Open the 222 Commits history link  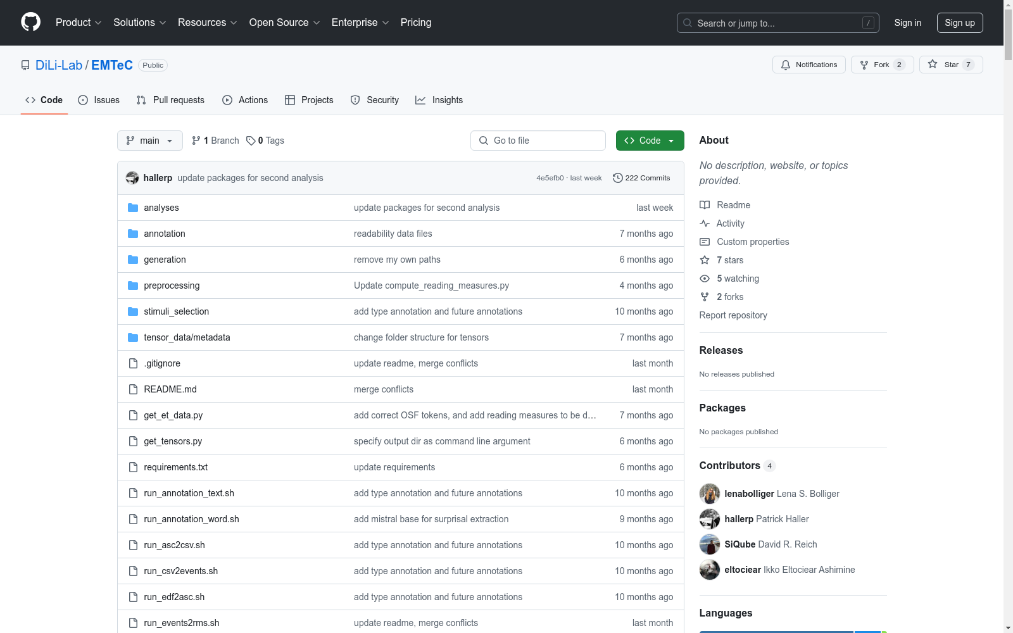641,178
